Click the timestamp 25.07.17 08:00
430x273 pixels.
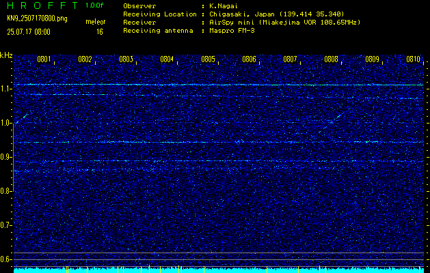29,32
